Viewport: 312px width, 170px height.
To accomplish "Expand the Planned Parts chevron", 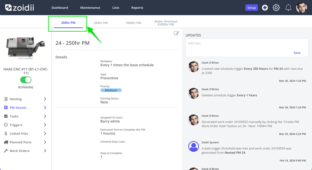I will [45, 142].
